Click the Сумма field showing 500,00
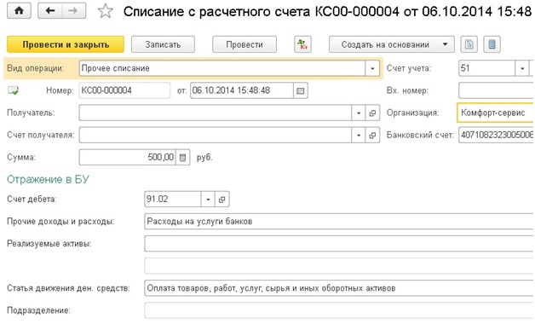 [x=127, y=158]
